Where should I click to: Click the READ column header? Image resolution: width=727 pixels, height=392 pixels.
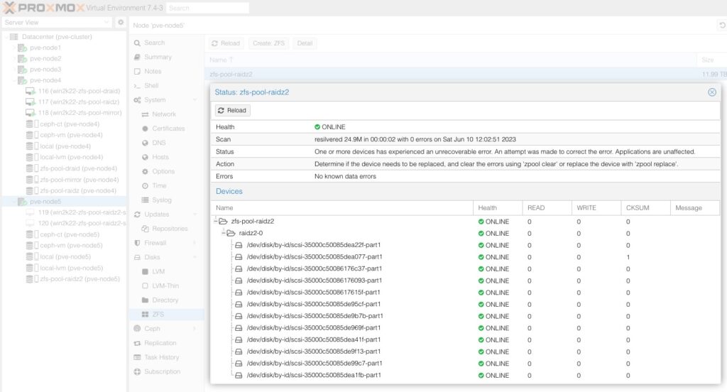pos(547,208)
